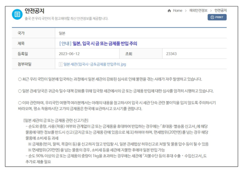Go to Home via breadcrumb text
Viewport: 239px width, 171px height.
tap(178, 11)
